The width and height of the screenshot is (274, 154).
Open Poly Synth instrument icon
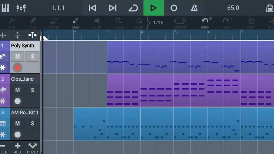(3, 57)
